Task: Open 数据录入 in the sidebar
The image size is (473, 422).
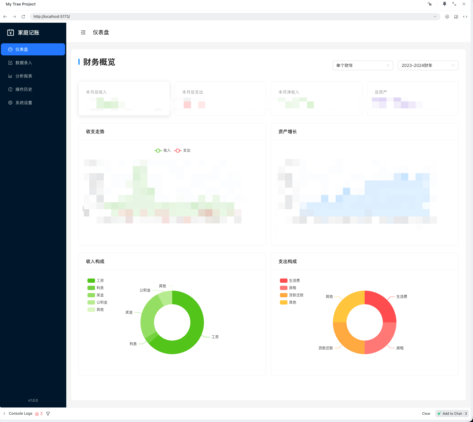Action: coord(24,63)
